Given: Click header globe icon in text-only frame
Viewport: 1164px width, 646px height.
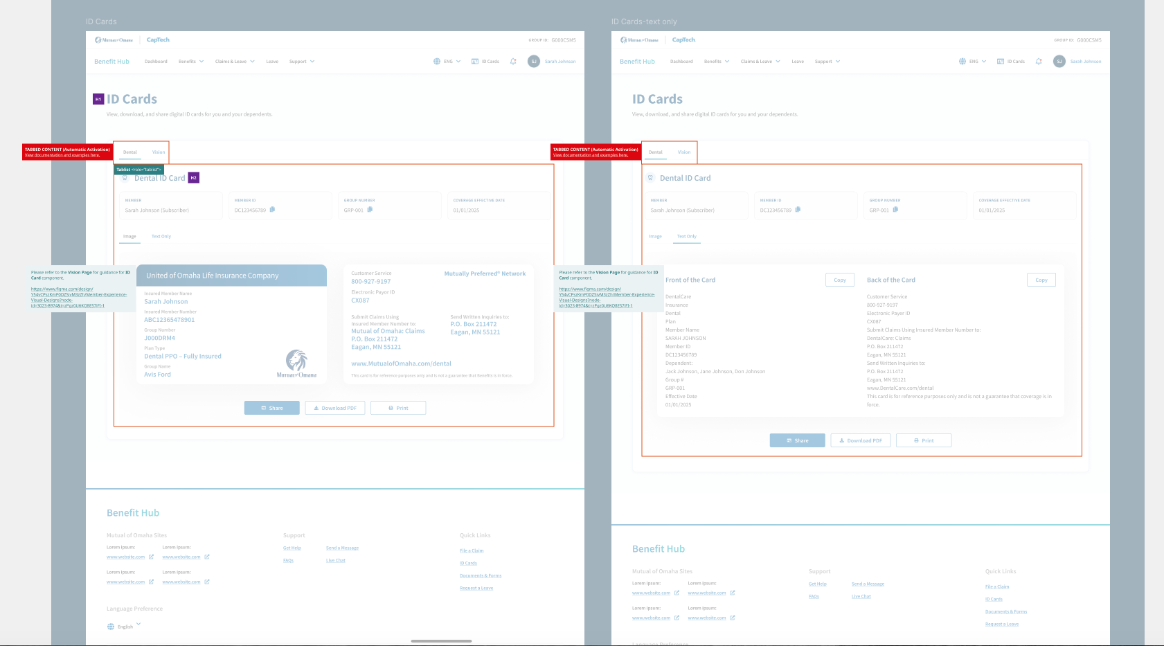Looking at the screenshot, I should coord(962,62).
